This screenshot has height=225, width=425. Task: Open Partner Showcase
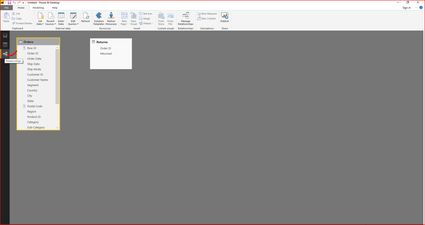coord(111,19)
